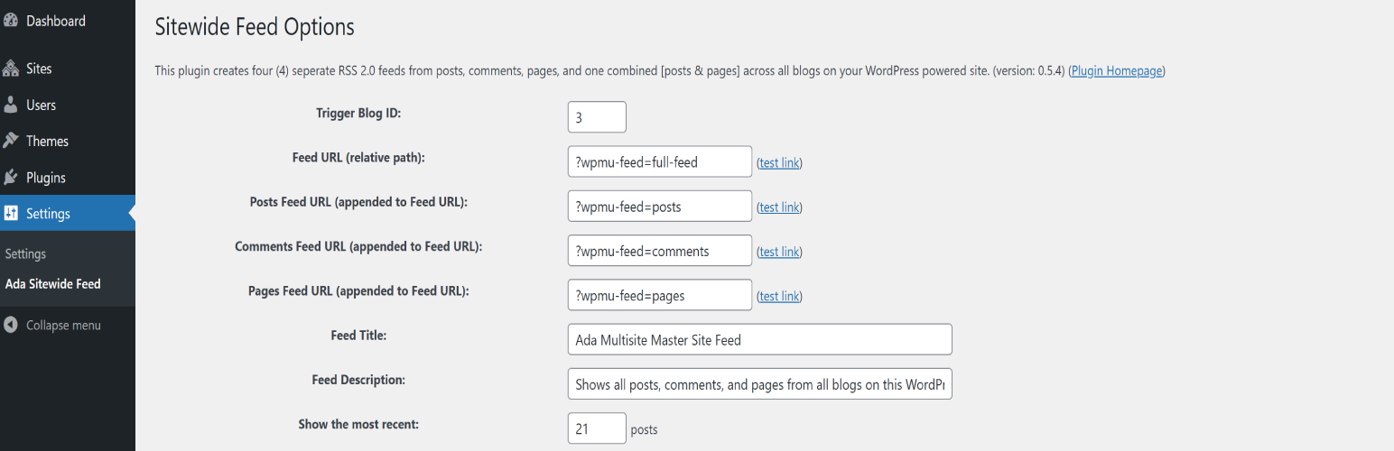Click the Comments Feed URL input
1394x451 pixels.
point(659,251)
